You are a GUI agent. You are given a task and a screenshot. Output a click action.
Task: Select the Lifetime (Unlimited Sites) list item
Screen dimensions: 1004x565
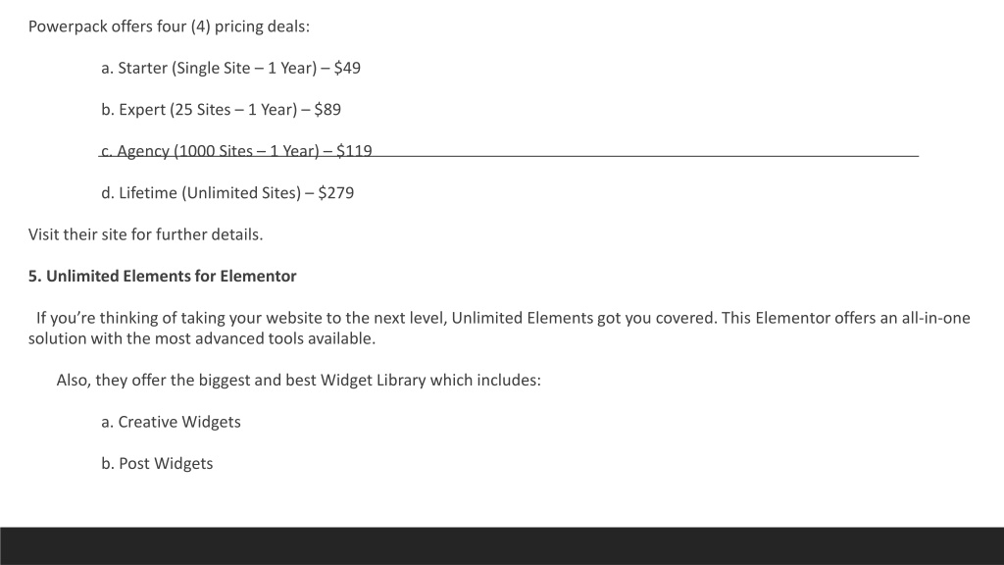tap(227, 193)
